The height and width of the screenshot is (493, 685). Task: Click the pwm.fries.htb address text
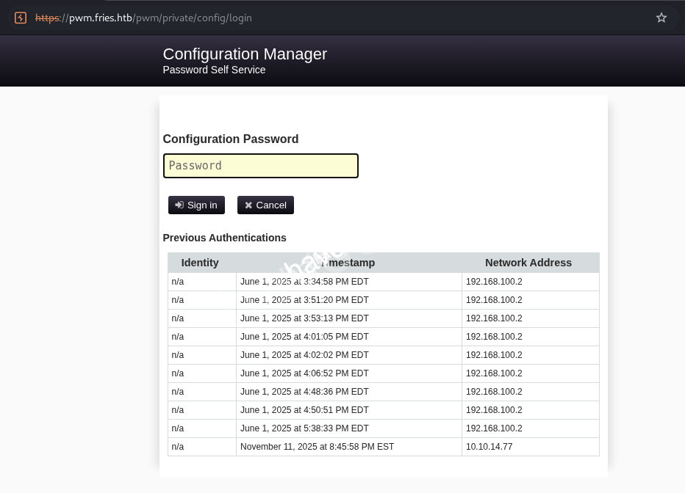pos(100,18)
